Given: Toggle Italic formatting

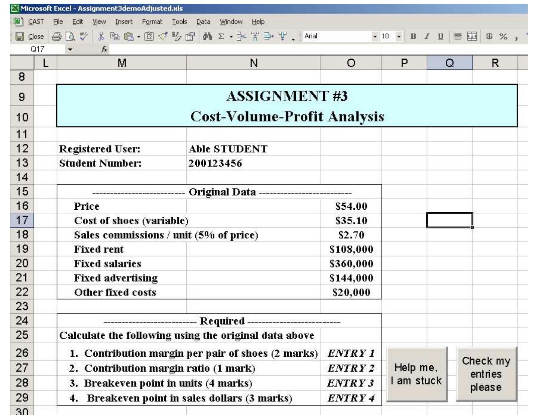Looking at the screenshot, I should 427,37.
